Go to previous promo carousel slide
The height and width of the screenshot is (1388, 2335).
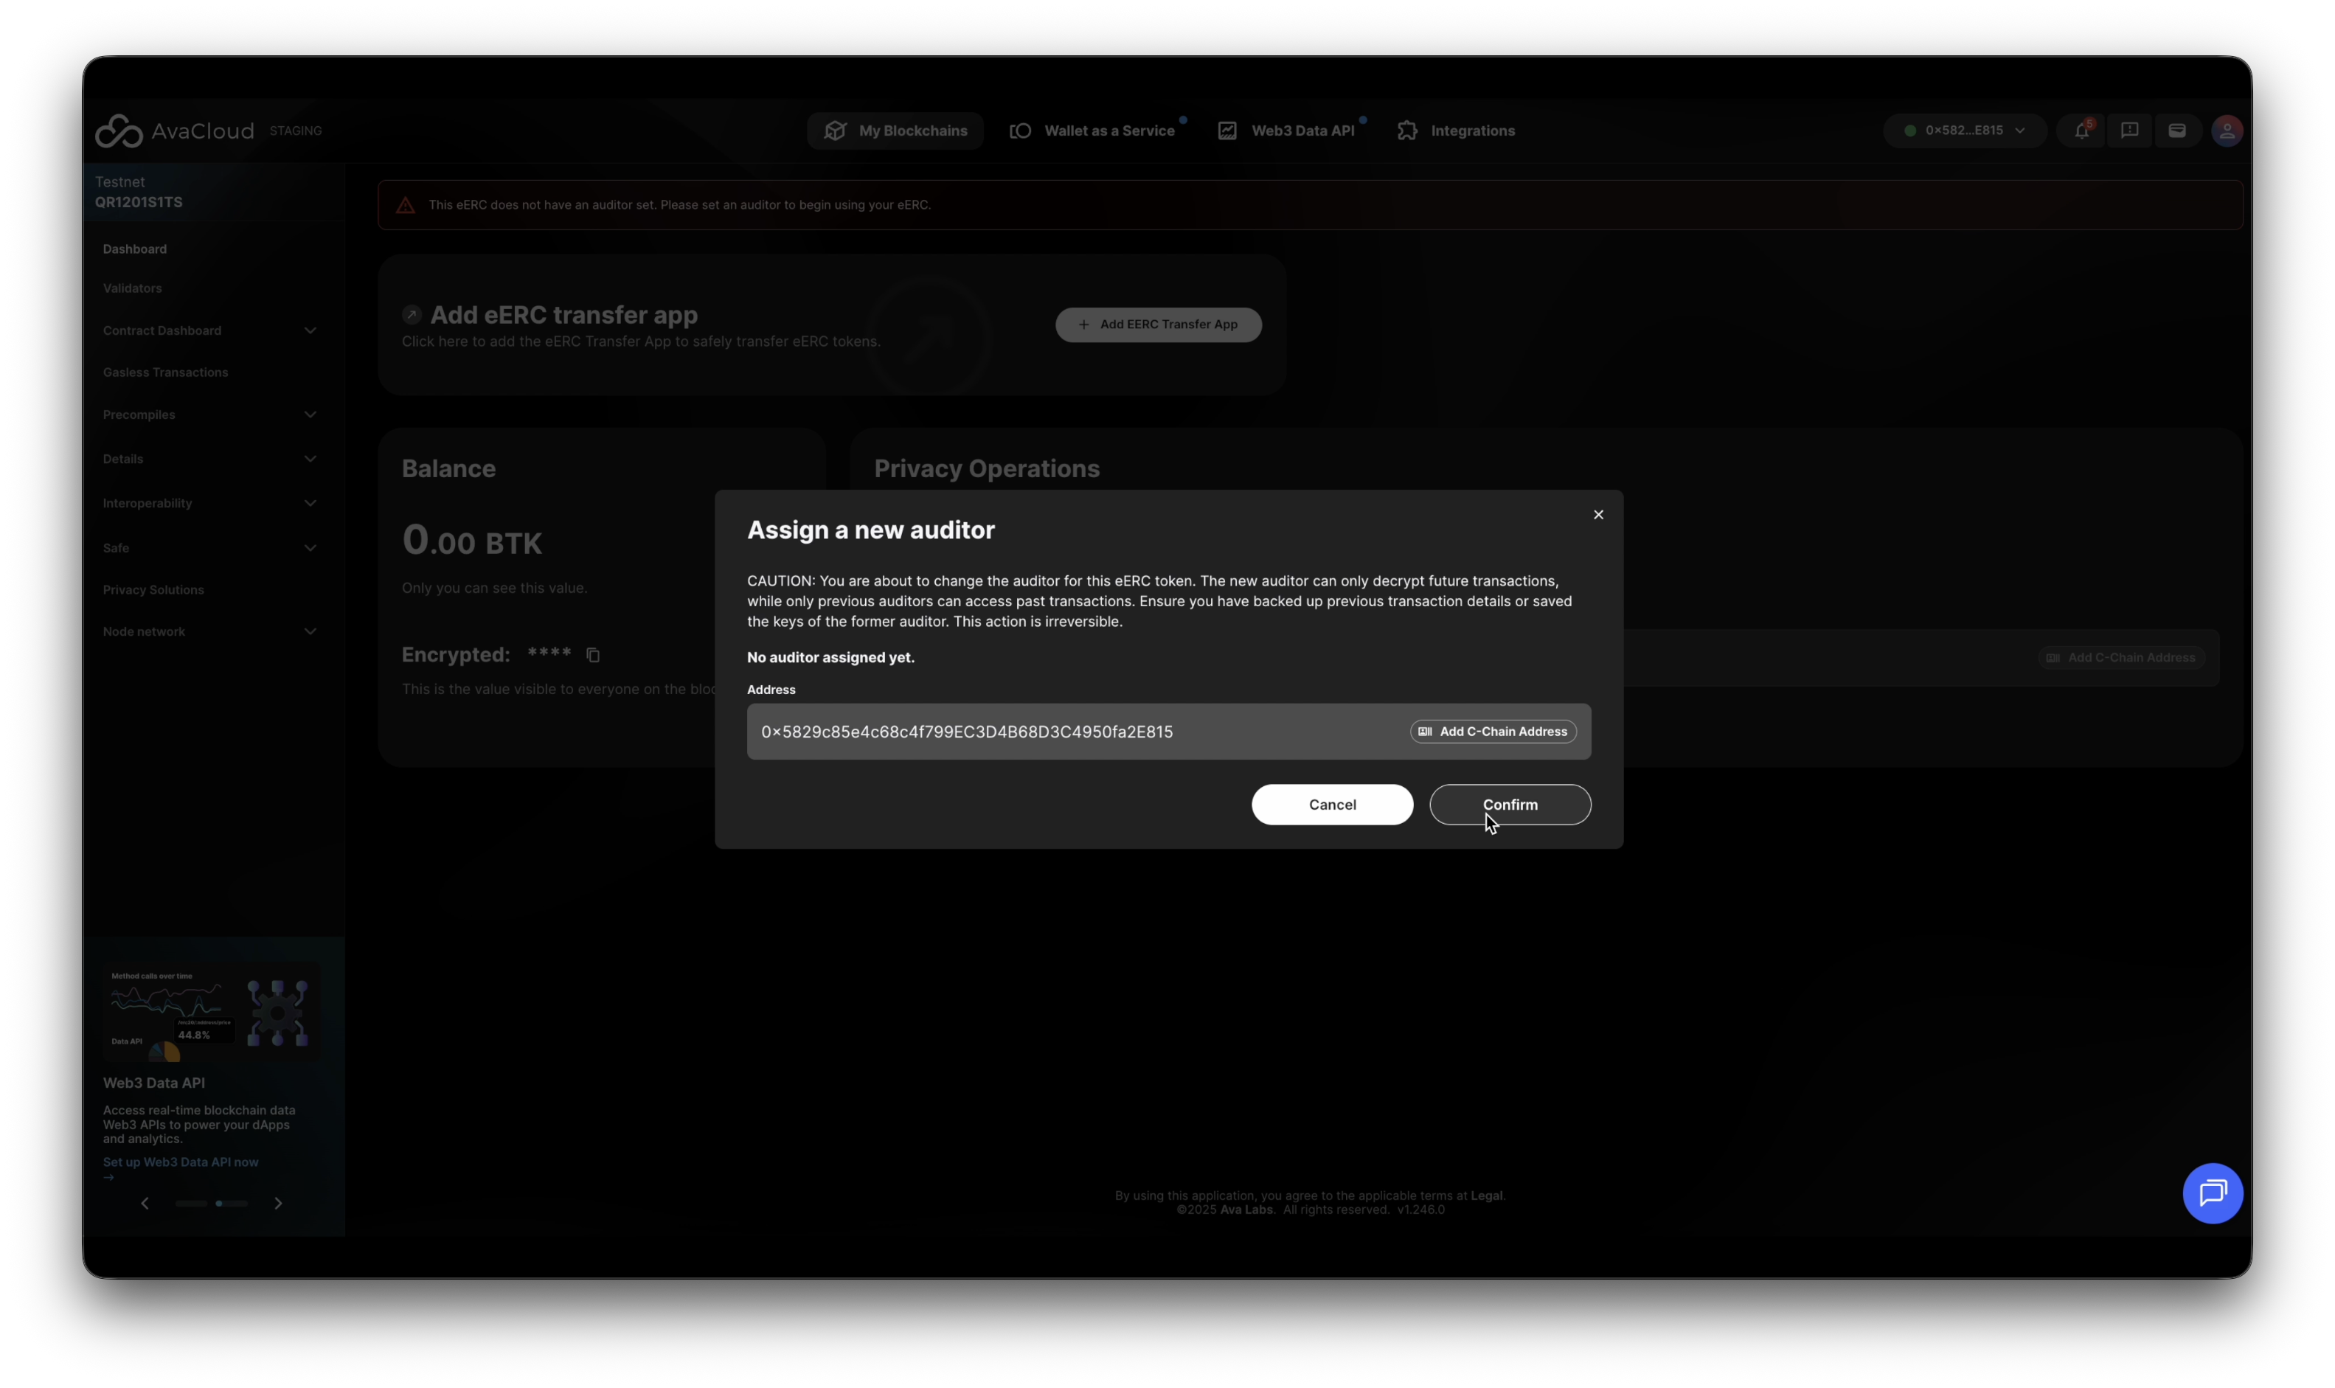[145, 1203]
